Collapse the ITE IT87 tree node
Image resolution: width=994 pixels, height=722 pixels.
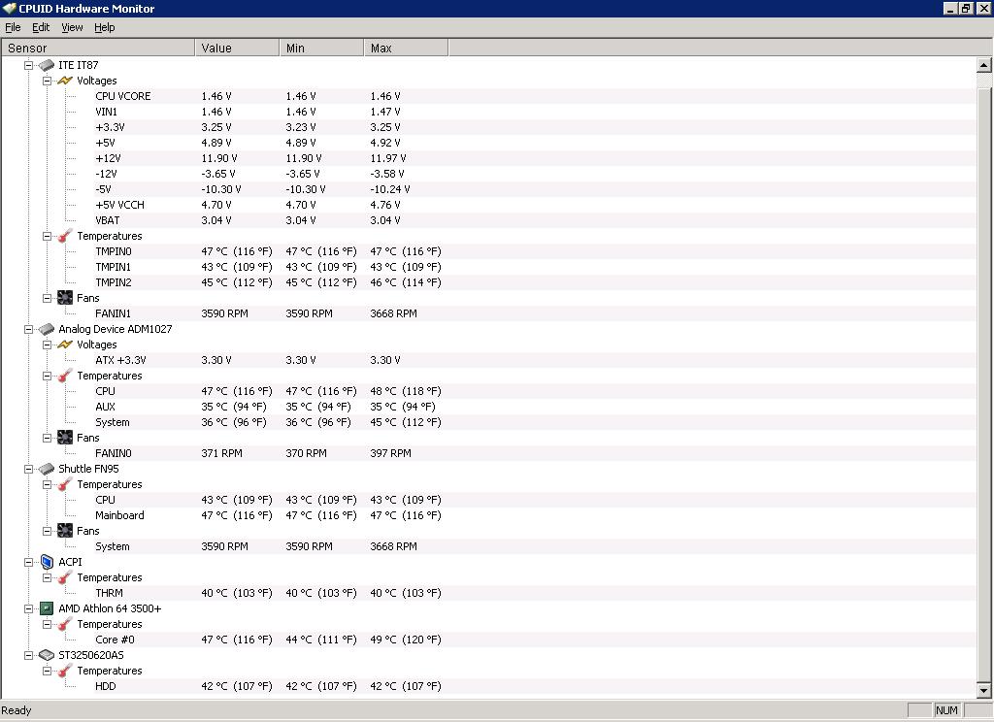coord(29,65)
